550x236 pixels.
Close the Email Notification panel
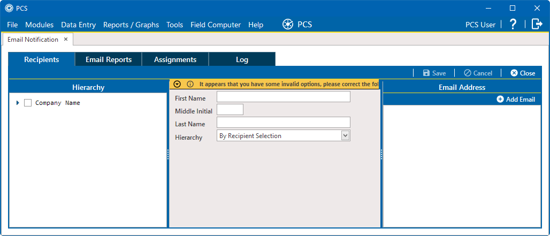point(523,73)
